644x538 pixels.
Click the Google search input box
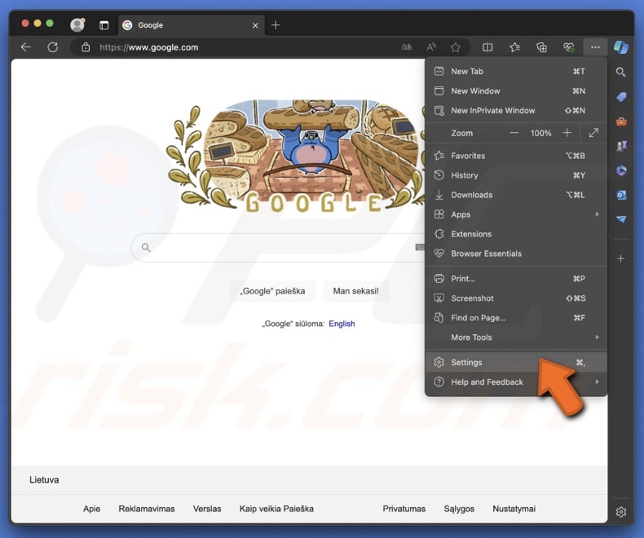coord(280,248)
